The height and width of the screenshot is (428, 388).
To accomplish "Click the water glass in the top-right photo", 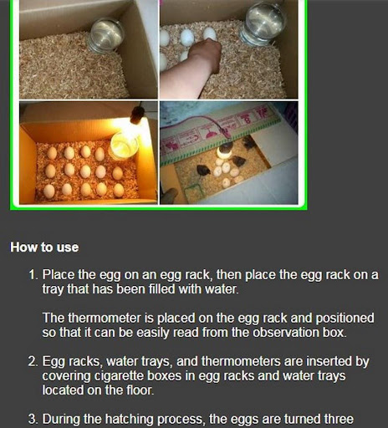I will (261, 23).
